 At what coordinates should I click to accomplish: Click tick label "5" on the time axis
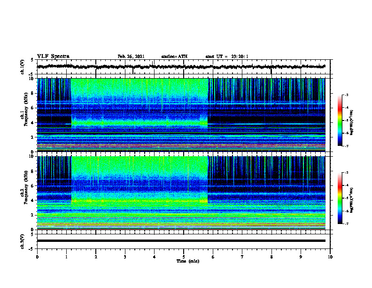[184, 257]
